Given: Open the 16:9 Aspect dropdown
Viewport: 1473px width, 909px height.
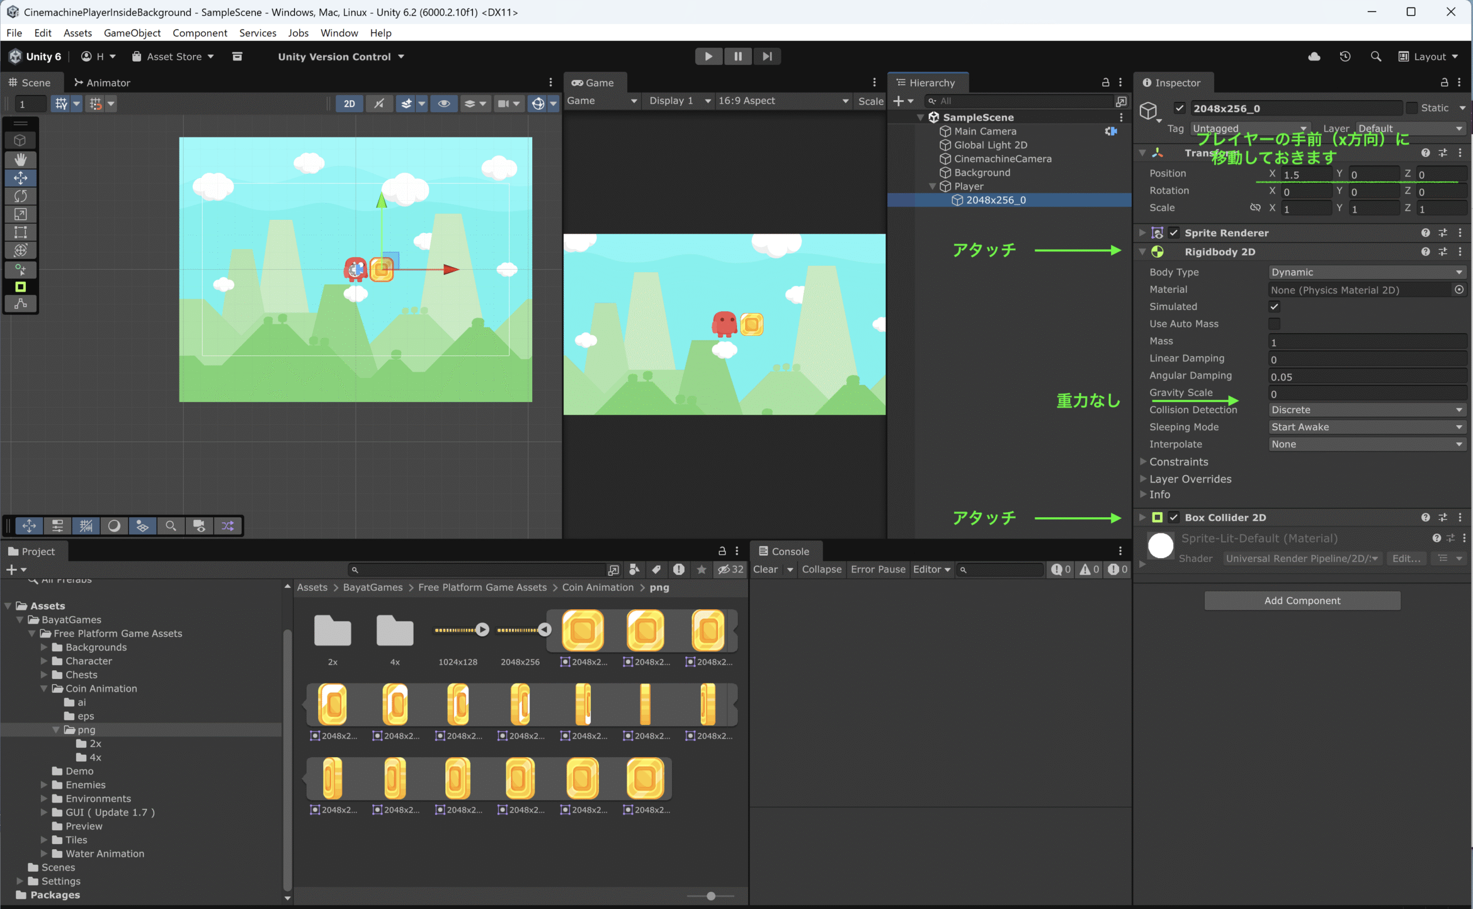Looking at the screenshot, I should [782, 101].
